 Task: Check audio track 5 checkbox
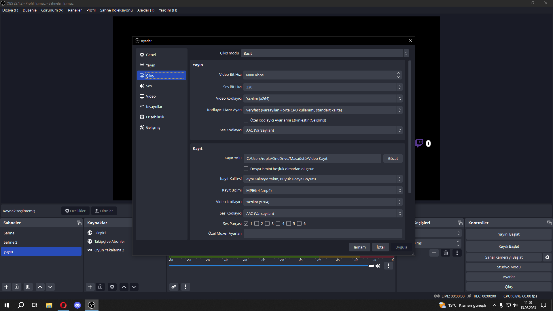[289, 223]
